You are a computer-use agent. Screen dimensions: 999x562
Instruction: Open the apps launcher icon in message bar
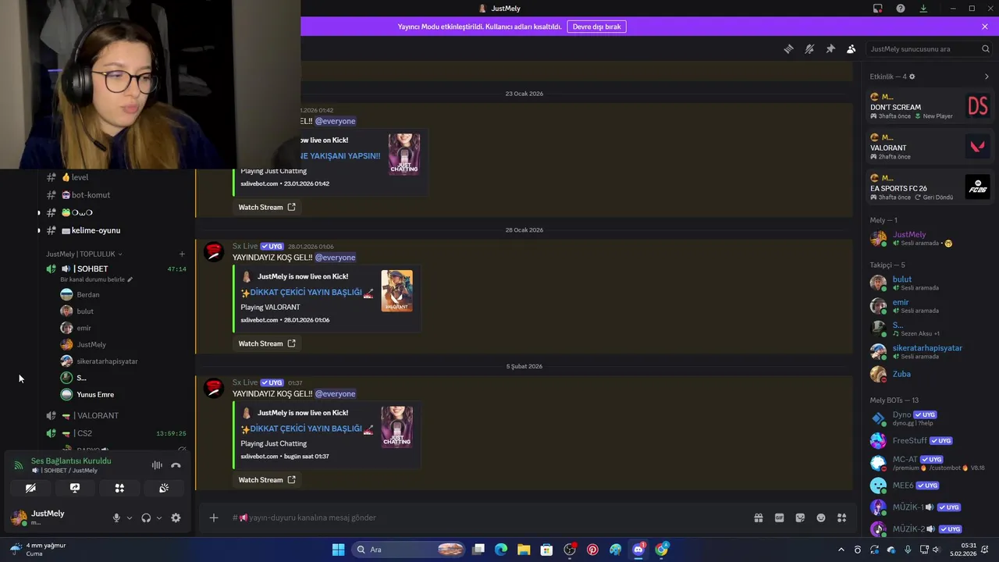click(842, 518)
